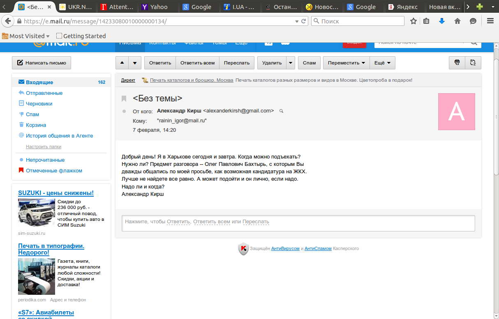Open the 'SUZUKI - цены снижены!' ad link
499x319 pixels.
(x=56, y=193)
